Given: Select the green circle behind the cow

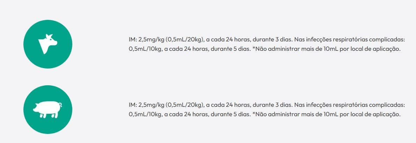Looking at the screenshot, I should click(x=48, y=44).
